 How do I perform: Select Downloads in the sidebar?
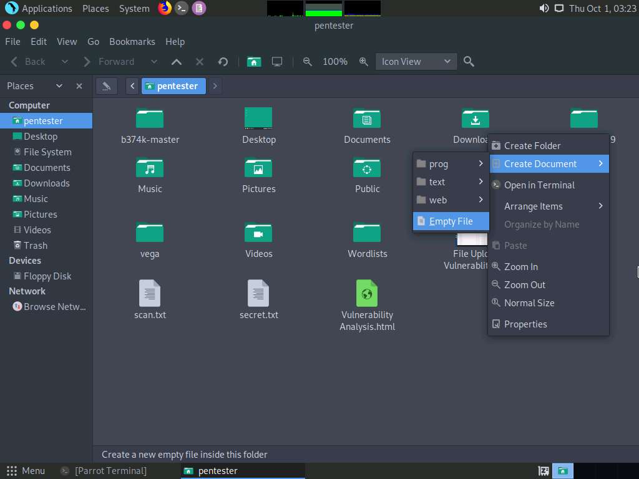pos(47,183)
